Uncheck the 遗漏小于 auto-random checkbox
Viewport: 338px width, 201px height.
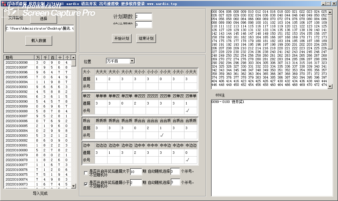click(86, 184)
